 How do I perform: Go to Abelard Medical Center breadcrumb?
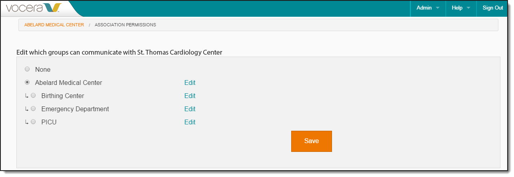(x=54, y=25)
